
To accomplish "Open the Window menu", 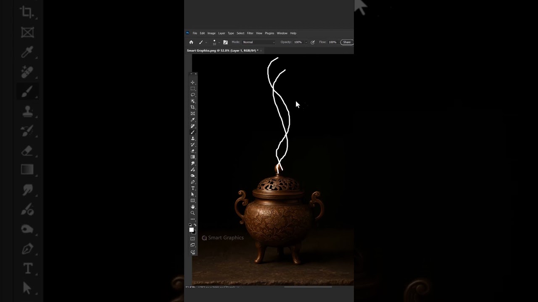I will [x=282, y=33].
